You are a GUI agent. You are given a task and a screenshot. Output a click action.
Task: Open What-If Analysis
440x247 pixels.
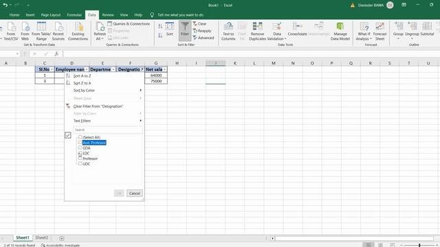point(364,31)
